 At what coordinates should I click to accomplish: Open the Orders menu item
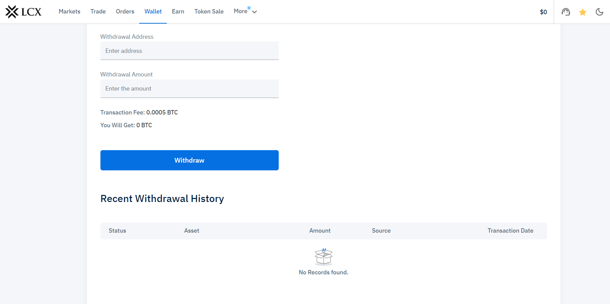(x=125, y=11)
